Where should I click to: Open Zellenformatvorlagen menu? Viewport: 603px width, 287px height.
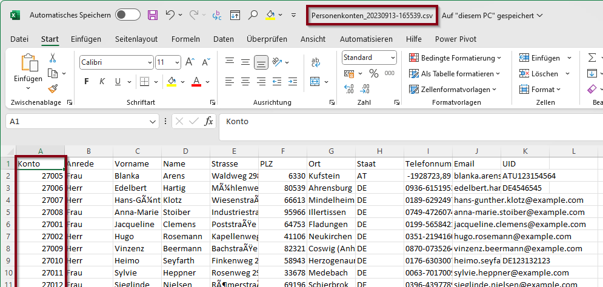tap(453, 90)
